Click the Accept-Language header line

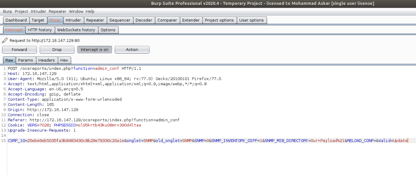point(45,89)
